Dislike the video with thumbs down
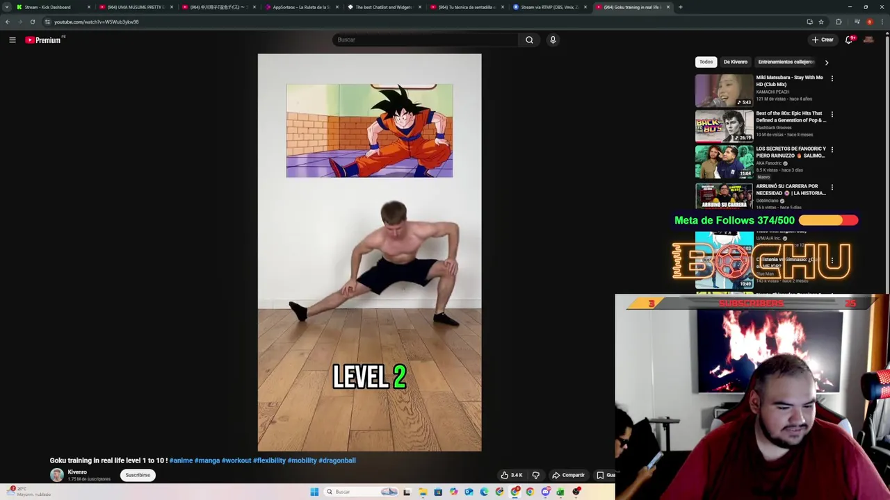Image resolution: width=890 pixels, height=500 pixels. pos(535,475)
